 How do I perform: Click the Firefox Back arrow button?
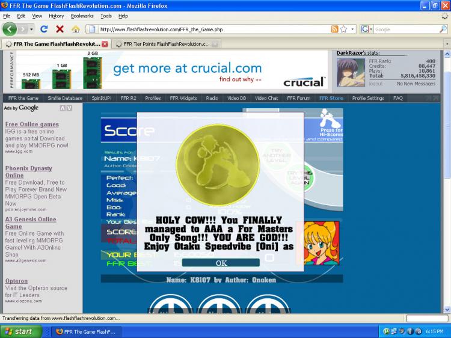click(x=10, y=29)
